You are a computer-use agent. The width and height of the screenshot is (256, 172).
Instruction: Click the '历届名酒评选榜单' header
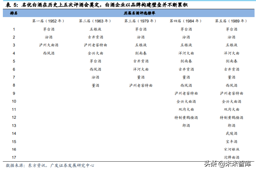point(139,13)
